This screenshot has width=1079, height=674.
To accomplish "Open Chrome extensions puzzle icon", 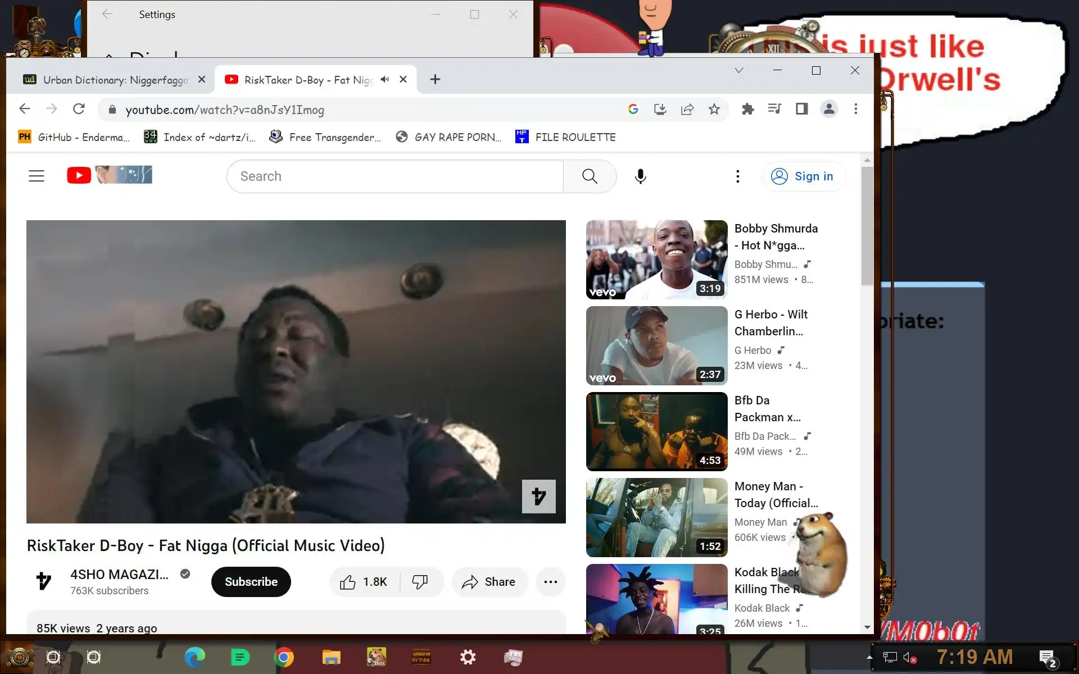I will [747, 109].
